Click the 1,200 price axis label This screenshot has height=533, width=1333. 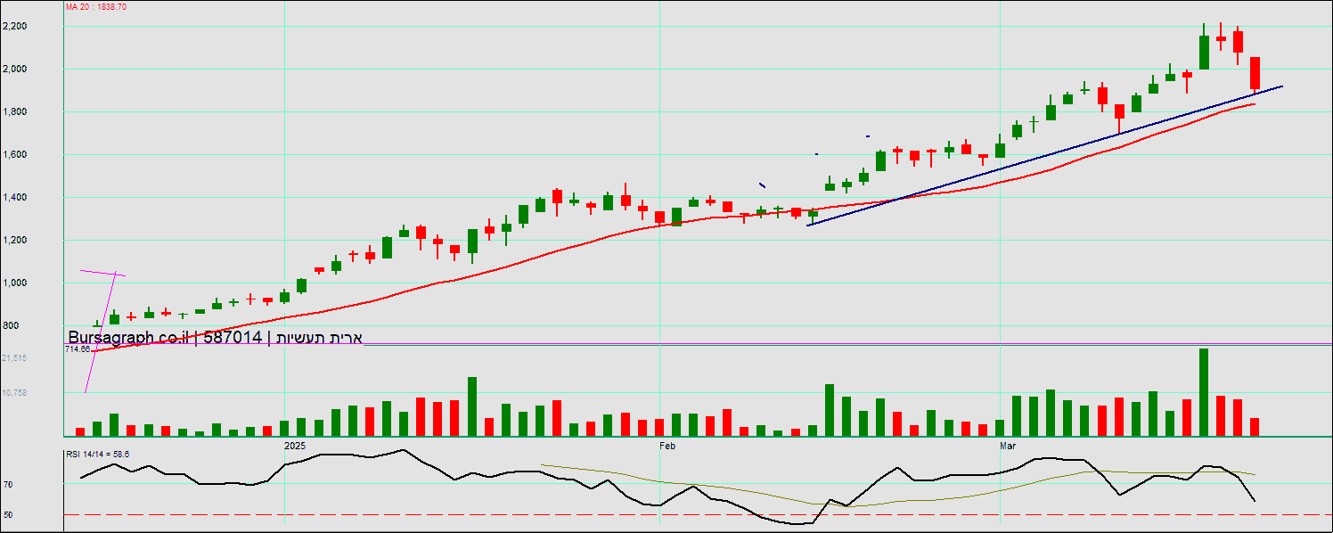click(x=15, y=241)
